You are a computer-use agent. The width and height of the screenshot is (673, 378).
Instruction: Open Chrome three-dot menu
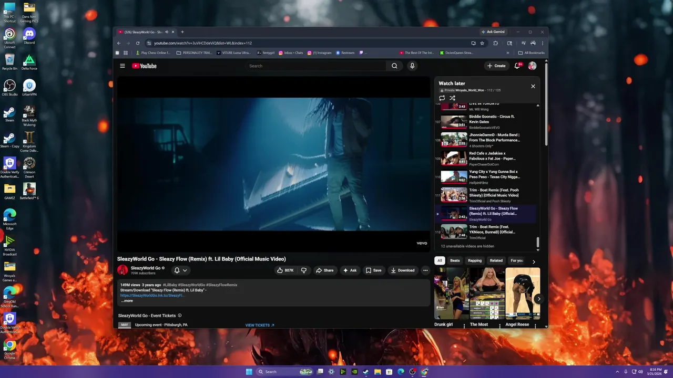[542, 43]
